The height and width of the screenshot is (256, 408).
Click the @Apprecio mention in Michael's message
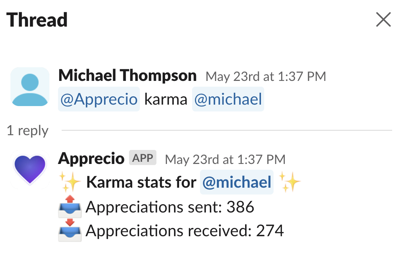coord(99,99)
